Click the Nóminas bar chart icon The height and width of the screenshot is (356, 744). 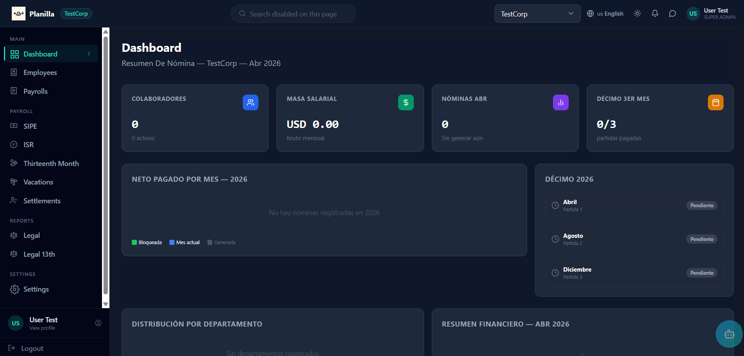coord(560,102)
